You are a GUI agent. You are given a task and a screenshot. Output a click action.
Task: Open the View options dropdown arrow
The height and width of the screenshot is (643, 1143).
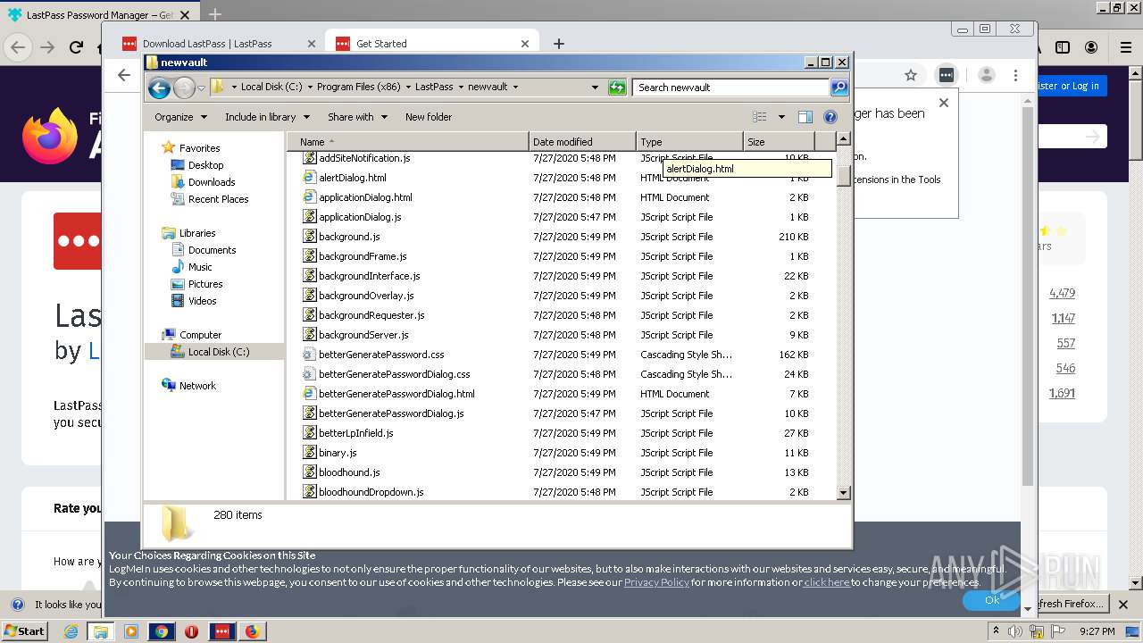pyautogui.click(x=781, y=117)
